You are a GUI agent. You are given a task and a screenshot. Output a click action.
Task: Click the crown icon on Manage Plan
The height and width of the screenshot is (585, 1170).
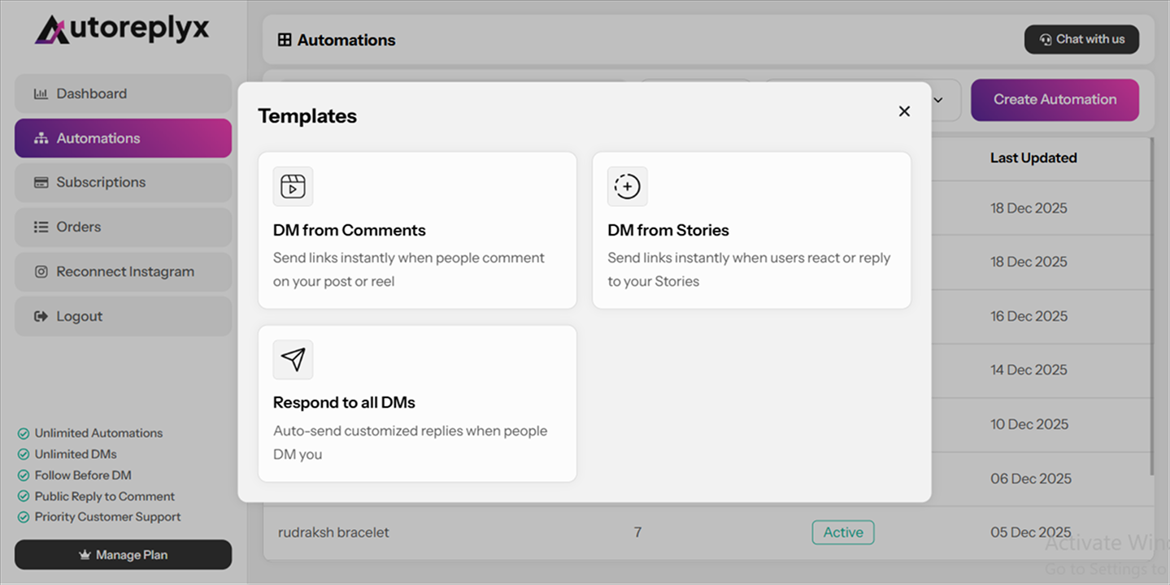pos(85,554)
